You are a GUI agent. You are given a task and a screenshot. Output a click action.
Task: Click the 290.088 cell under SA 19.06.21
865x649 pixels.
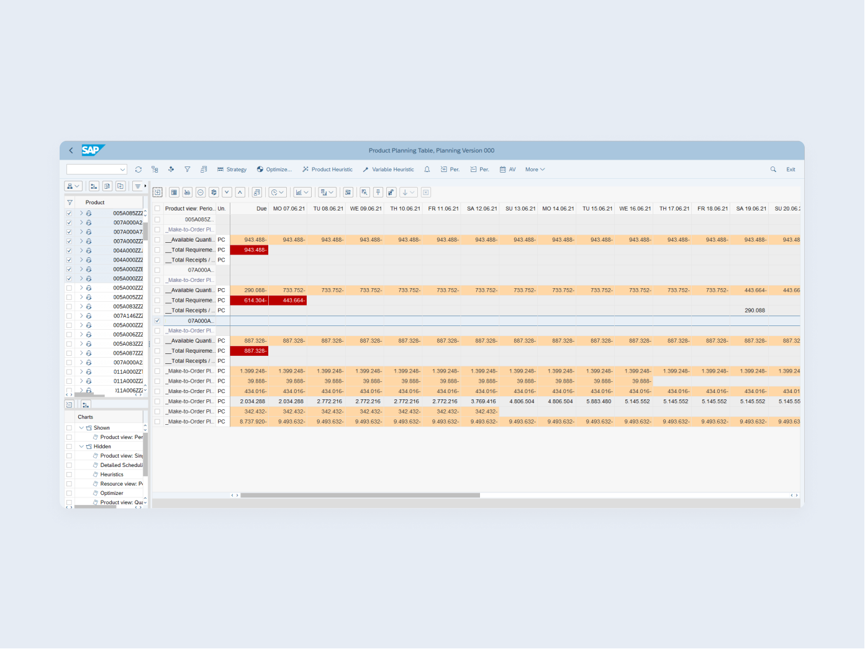click(x=749, y=311)
